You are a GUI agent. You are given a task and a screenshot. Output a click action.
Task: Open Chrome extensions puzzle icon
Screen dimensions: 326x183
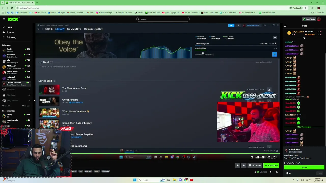pos(312,8)
